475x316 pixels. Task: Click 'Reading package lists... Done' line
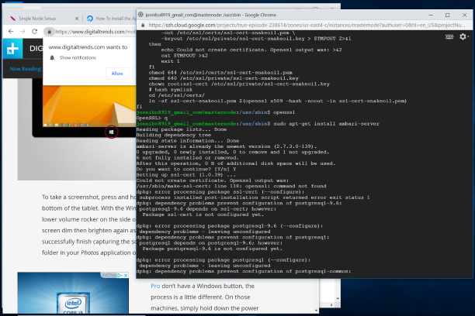click(x=181, y=129)
